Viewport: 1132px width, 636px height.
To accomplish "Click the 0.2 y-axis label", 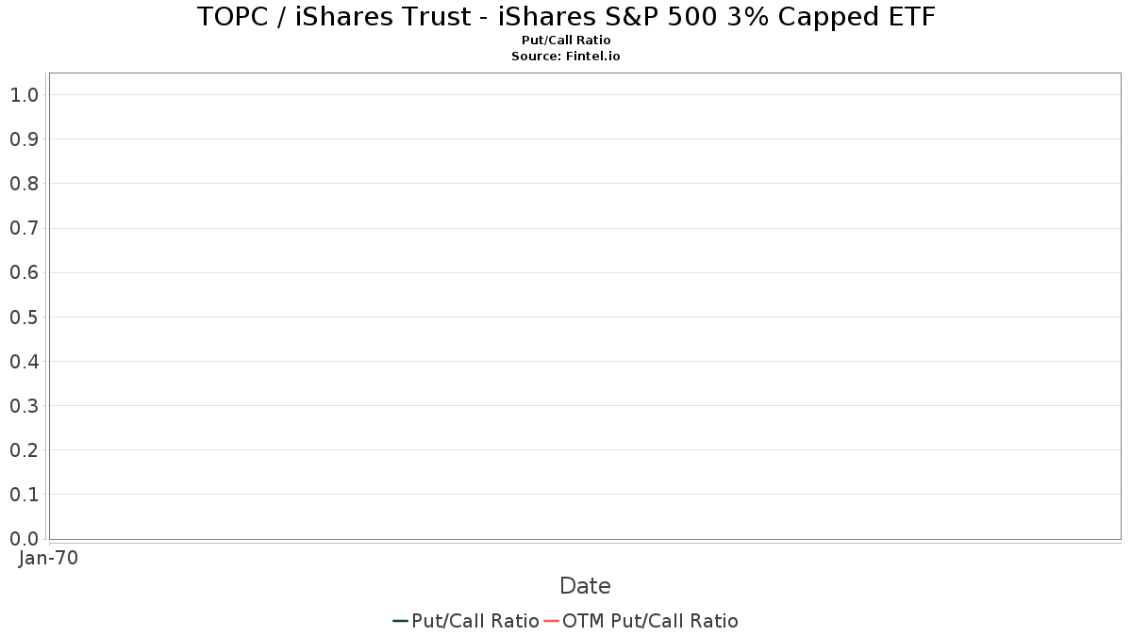I will [25, 449].
